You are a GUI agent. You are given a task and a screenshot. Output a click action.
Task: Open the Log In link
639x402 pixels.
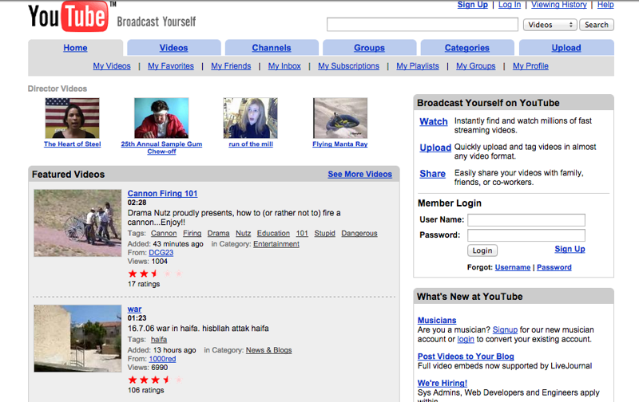pyautogui.click(x=510, y=5)
